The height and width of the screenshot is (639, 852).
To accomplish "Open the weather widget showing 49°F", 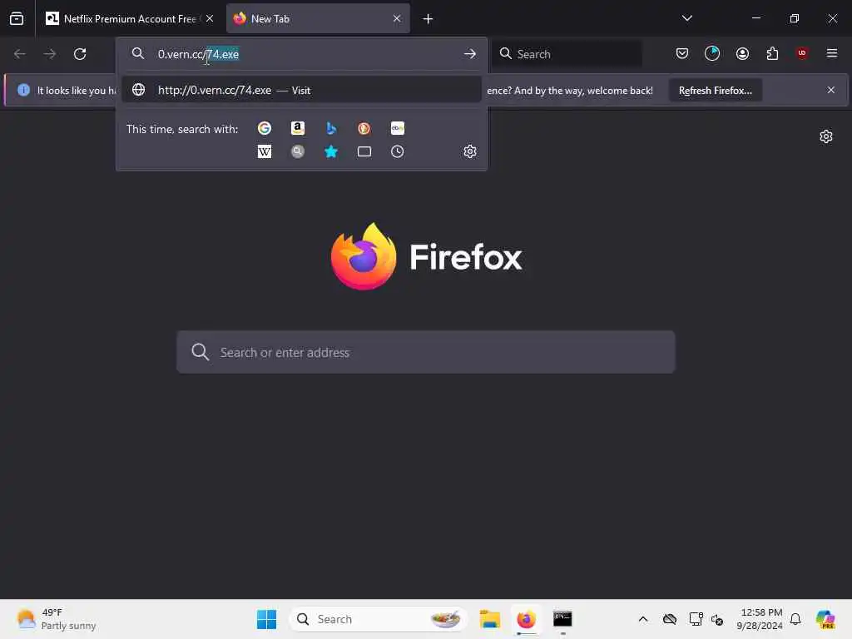I will point(56,619).
